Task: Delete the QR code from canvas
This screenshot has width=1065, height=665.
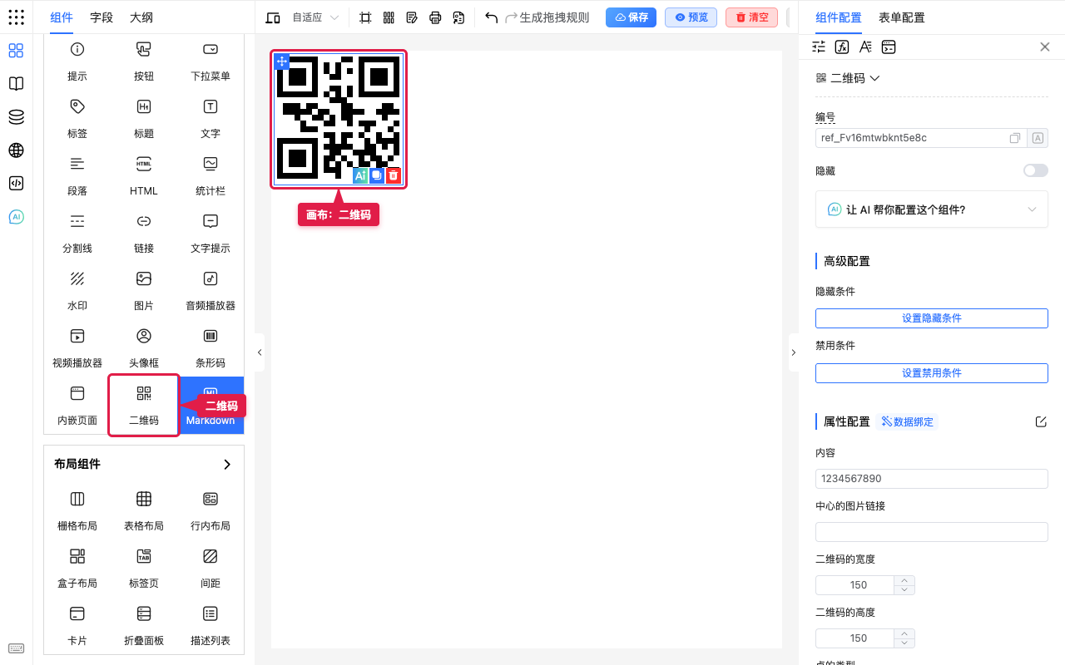Action: pyautogui.click(x=394, y=175)
